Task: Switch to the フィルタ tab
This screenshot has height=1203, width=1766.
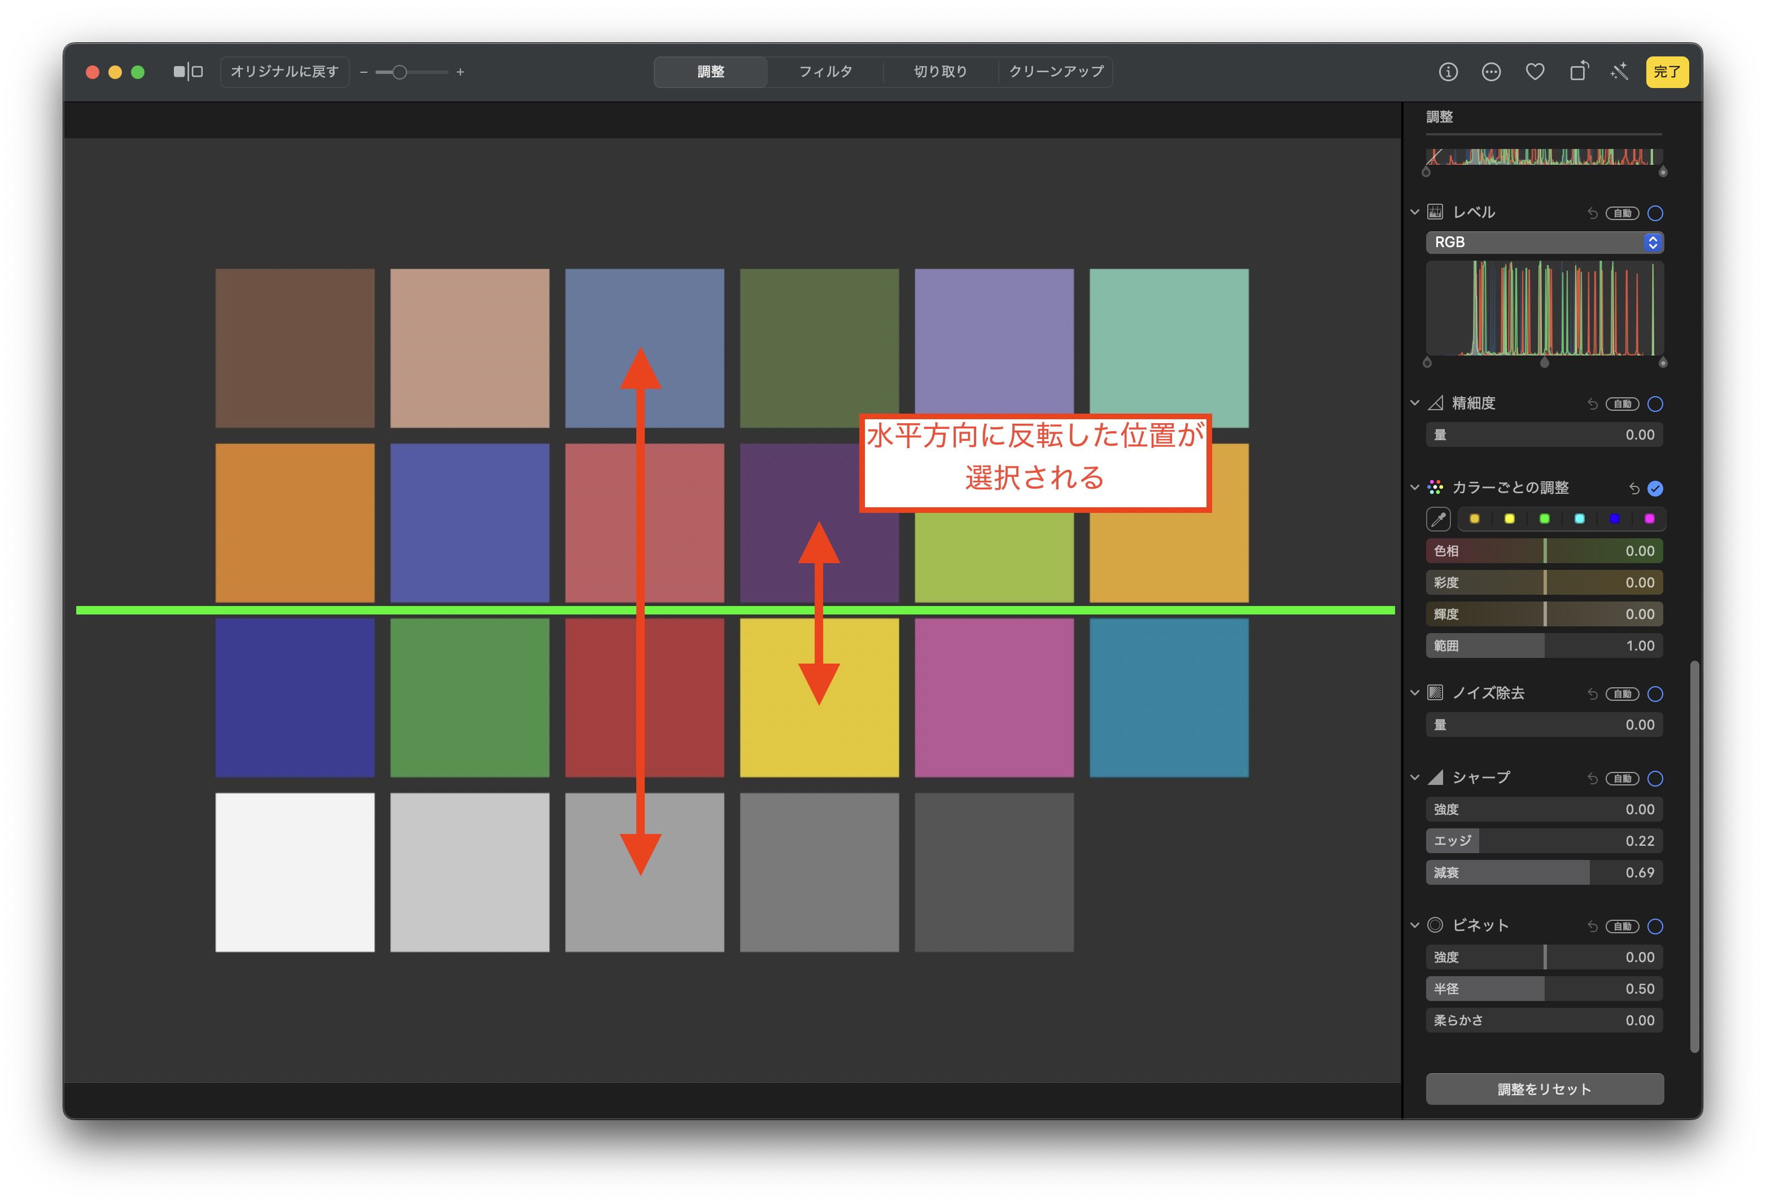Action: [825, 72]
